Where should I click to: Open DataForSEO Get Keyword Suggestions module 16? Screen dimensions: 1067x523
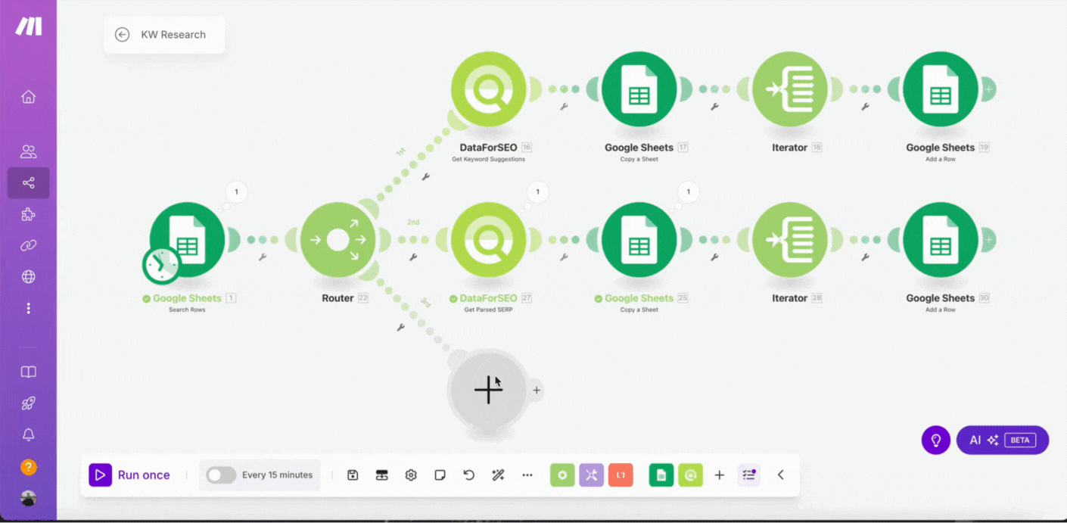point(488,89)
